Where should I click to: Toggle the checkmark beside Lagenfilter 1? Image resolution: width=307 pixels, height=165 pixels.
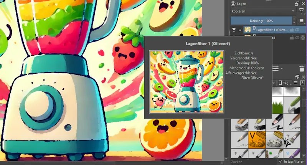240,30
